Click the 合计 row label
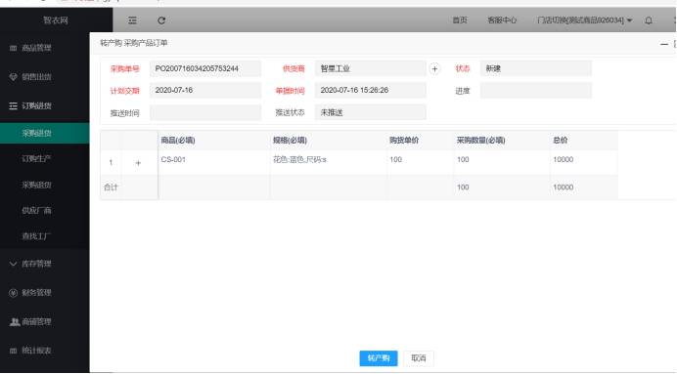The width and height of the screenshot is (677, 374). [x=111, y=187]
